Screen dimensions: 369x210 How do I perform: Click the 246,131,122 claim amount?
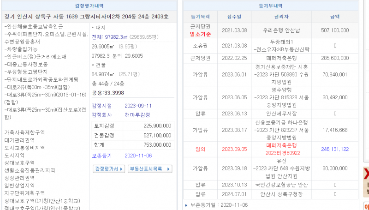[335, 149]
